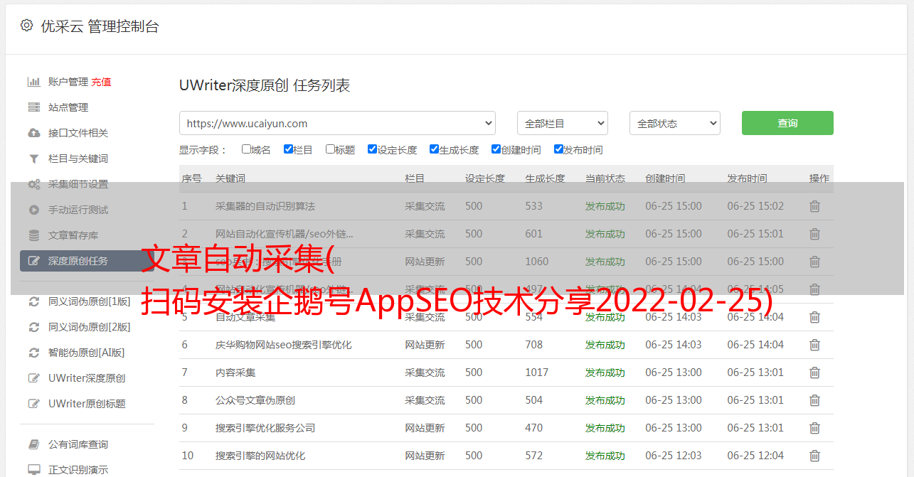Viewport: 914px width, 477px height.
Task: Uncheck the 栏目 display field checkbox
Action: [x=288, y=149]
